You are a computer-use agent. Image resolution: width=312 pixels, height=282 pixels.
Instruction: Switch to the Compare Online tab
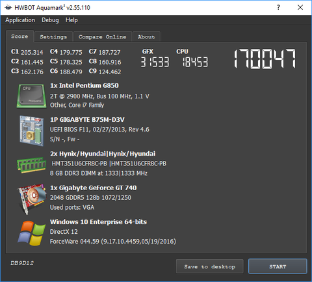point(103,36)
